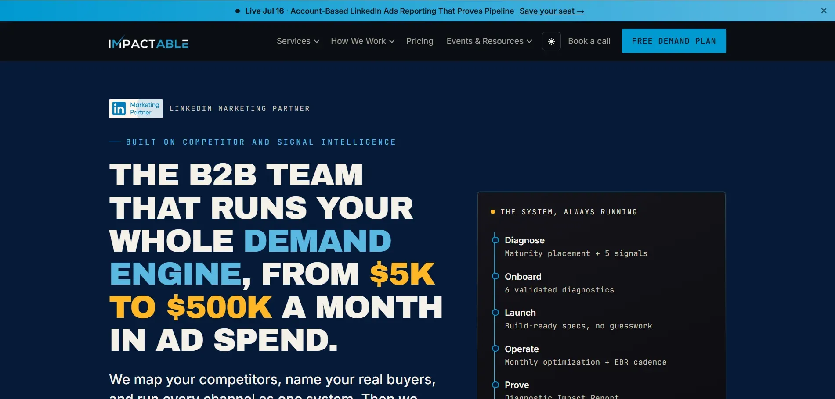Click the Impactable logo
The width and height of the screenshot is (835, 399).
[148, 43]
